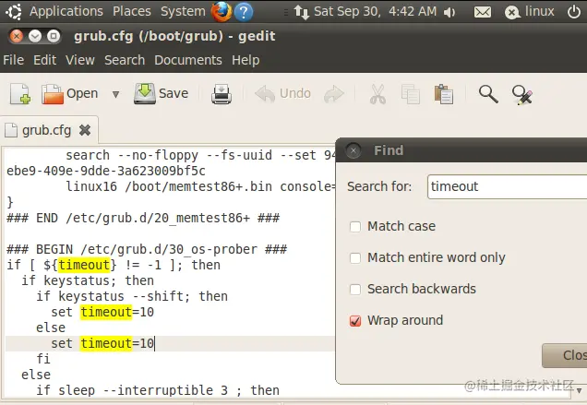This screenshot has height=405, width=587.
Task: Open the System menu
Action: [183, 11]
